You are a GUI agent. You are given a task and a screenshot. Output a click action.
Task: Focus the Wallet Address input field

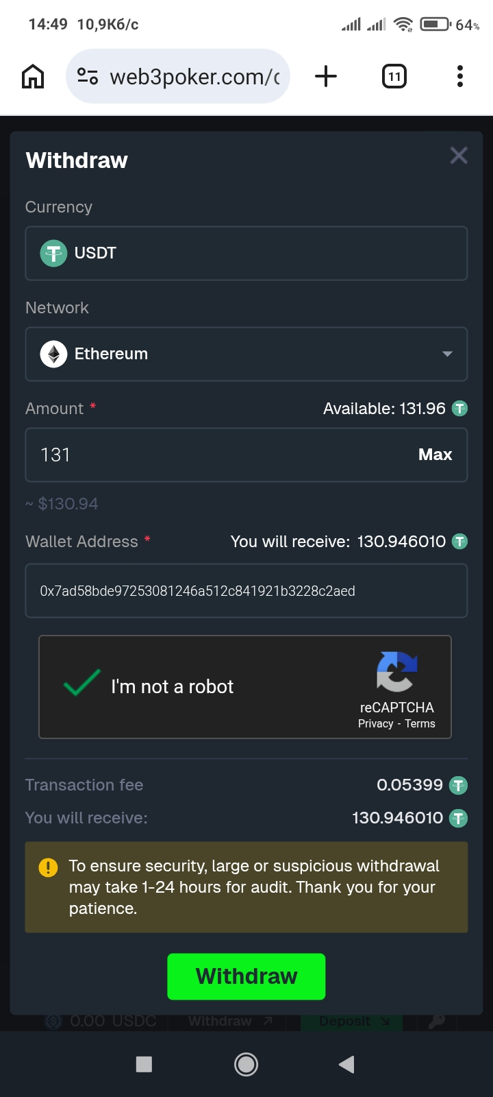click(246, 591)
